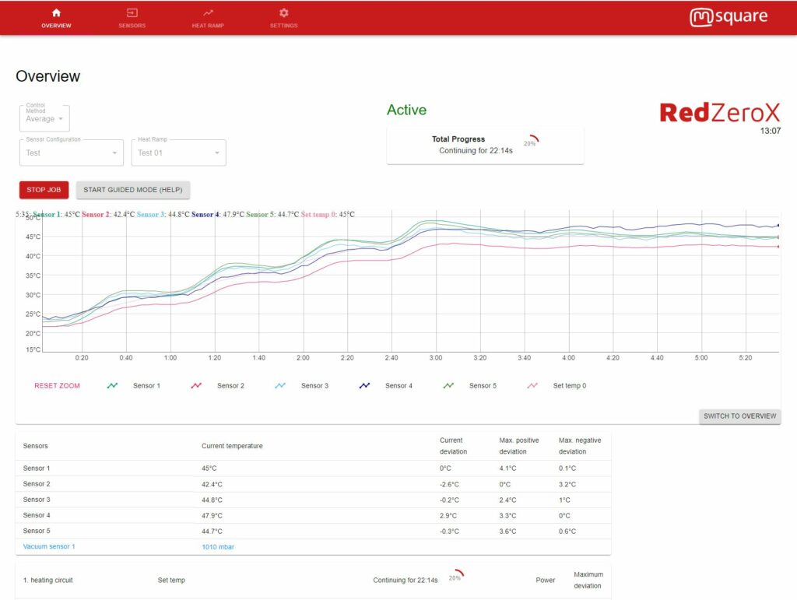Click the Sensor 5 legend label
The width and height of the screenshot is (797, 600).
tap(483, 386)
